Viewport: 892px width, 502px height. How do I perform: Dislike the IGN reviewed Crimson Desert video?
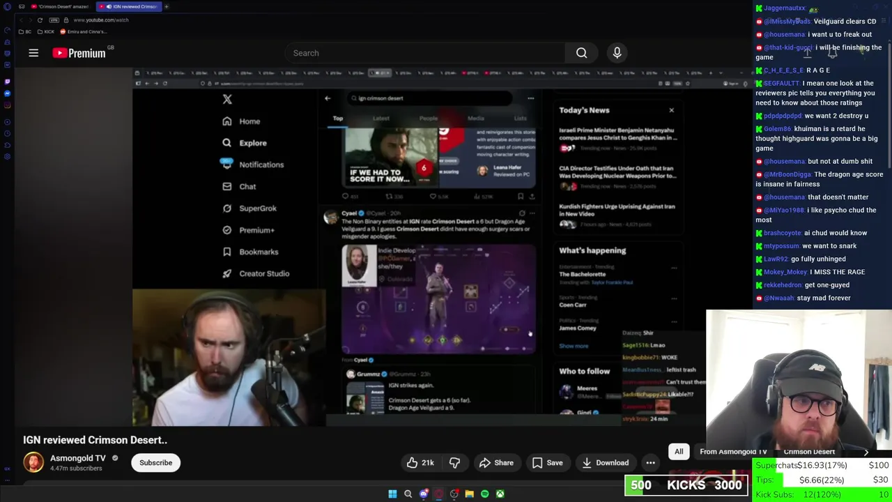pyautogui.click(x=454, y=463)
